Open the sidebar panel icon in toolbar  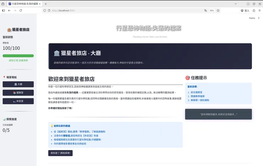[4, 11]
